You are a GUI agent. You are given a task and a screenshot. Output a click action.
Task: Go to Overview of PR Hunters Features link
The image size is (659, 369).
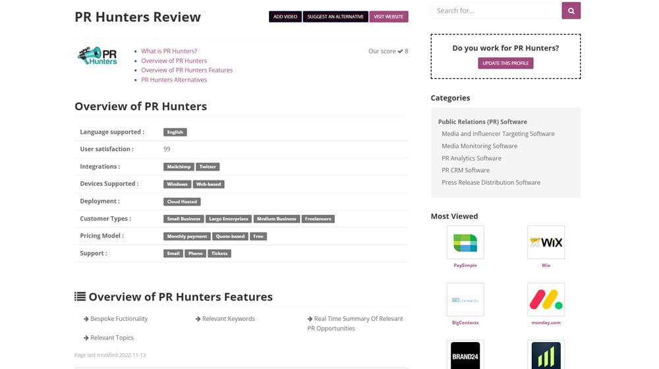(x=186, y=71)
